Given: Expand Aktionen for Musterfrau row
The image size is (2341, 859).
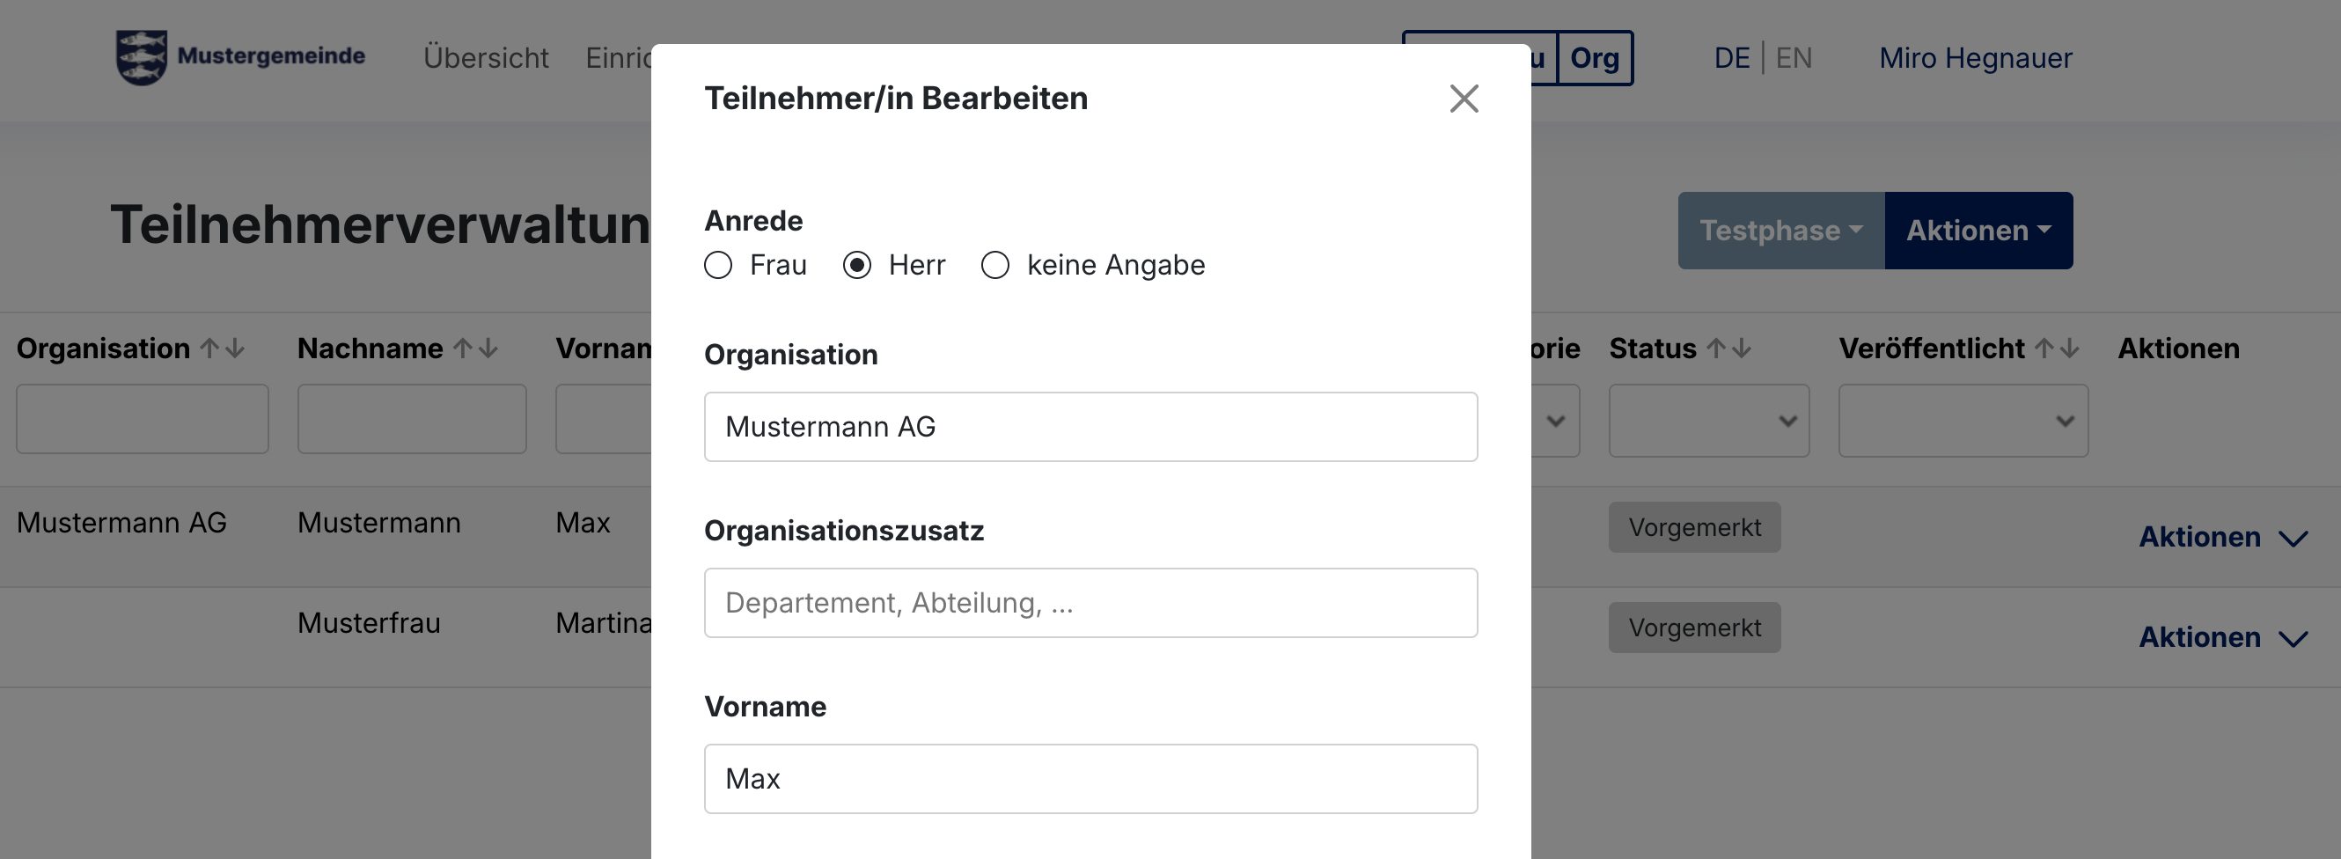Looking at the screenshot, I should click(2222, 637).
